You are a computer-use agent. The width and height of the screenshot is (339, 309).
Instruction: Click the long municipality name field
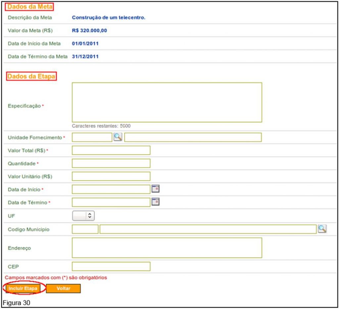point(208,229)
